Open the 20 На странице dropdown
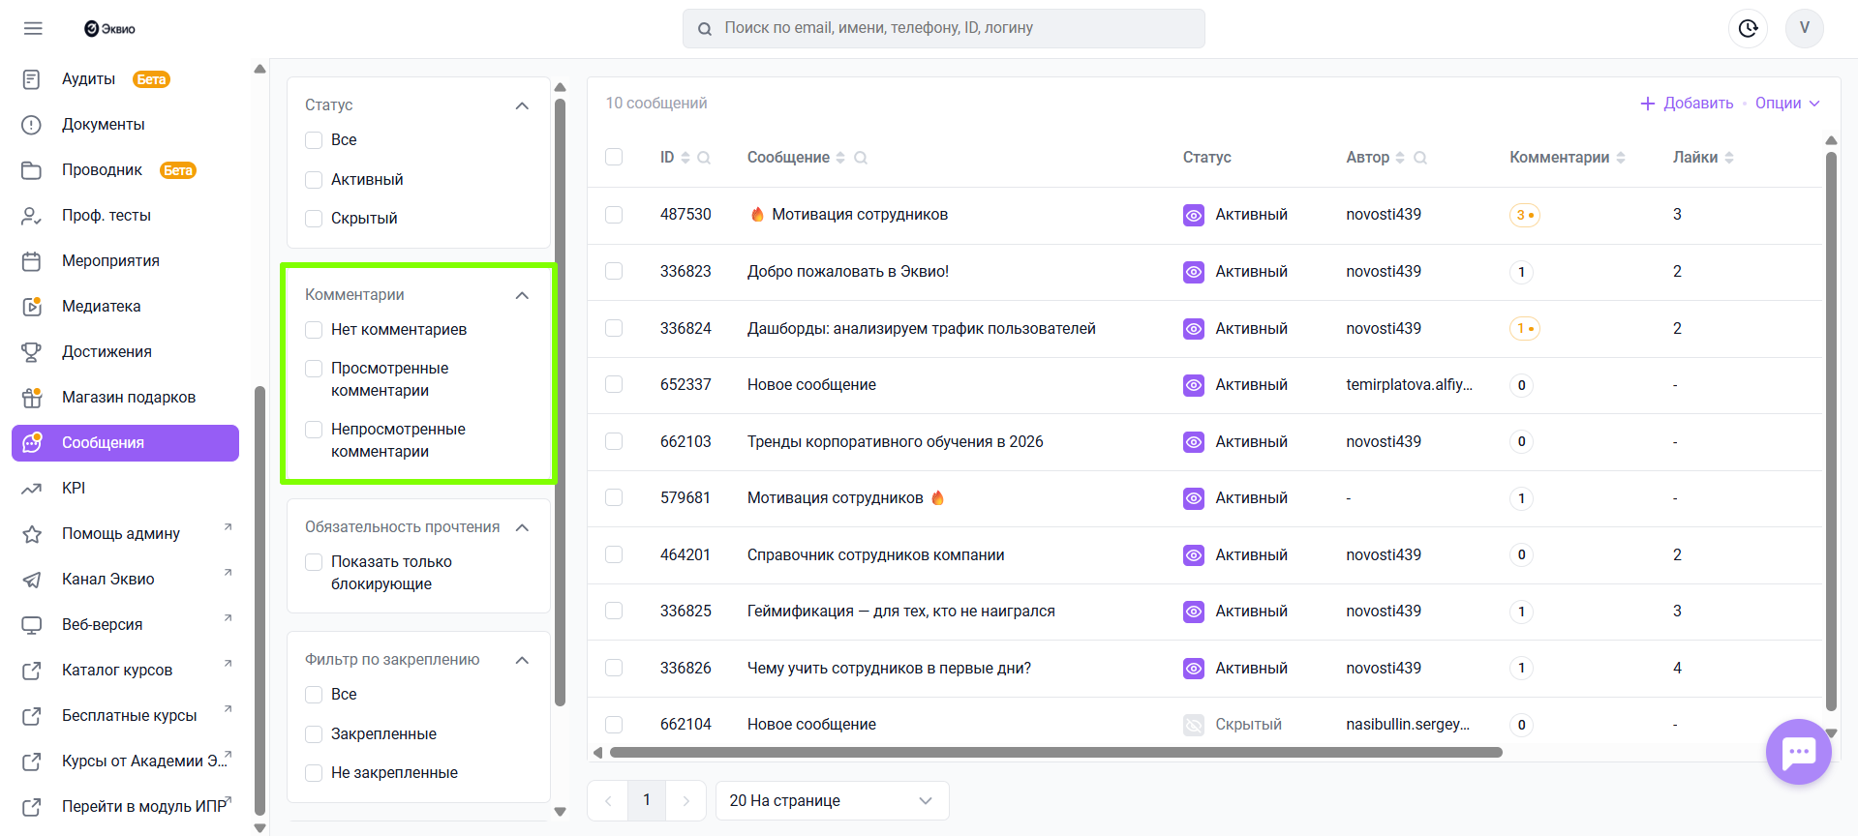Image resolution: width=1858 pixels, height=836 pixels. (x=832, y=801)
